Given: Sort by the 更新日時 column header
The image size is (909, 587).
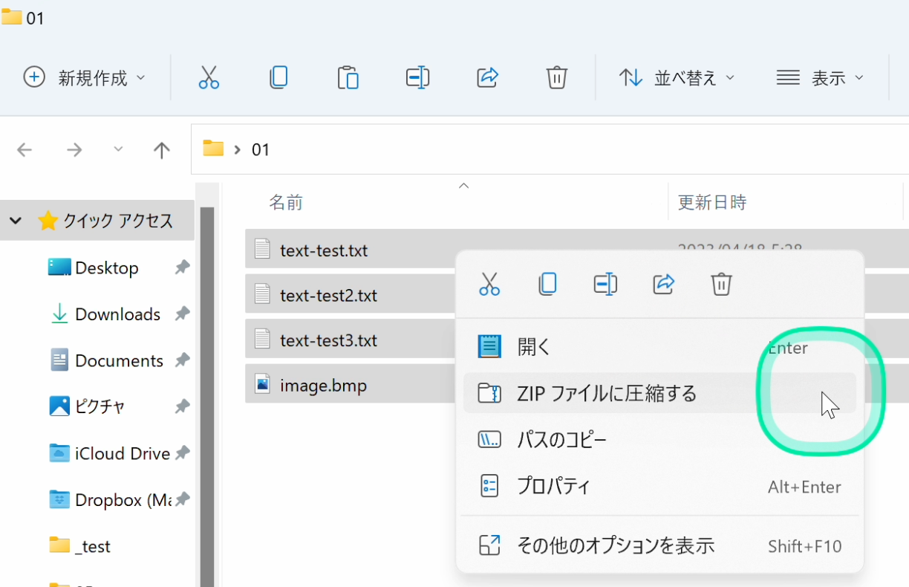Looking at the screenshot, I should (x=712, y=202).
